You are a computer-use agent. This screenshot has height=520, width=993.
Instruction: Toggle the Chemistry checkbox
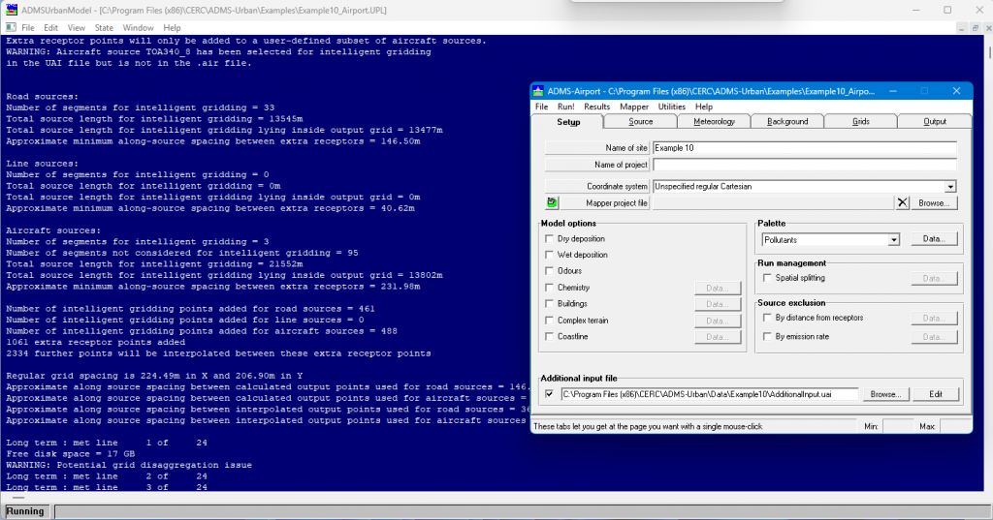click(x=549, y=288)
